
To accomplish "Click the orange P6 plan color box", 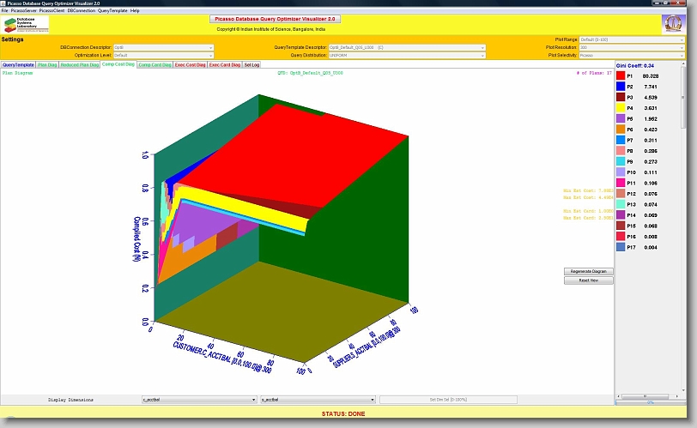I will (x=621, y=130).
